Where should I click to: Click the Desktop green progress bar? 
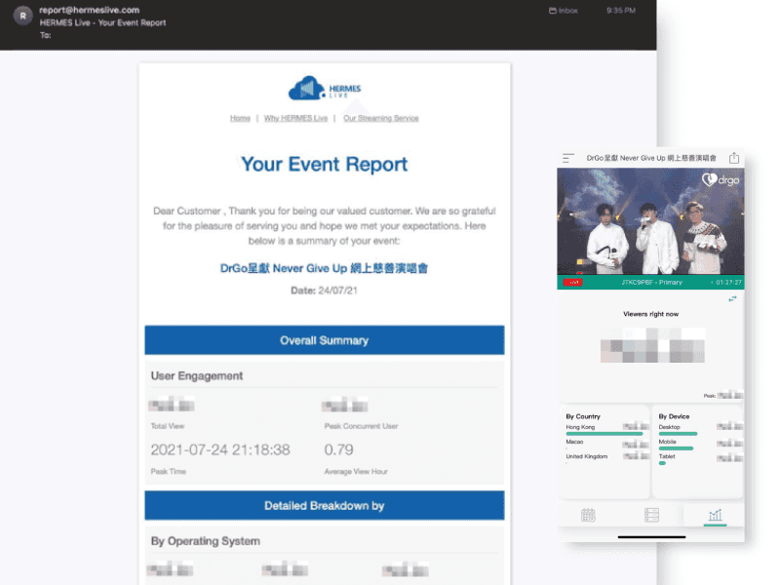(678, 434)
